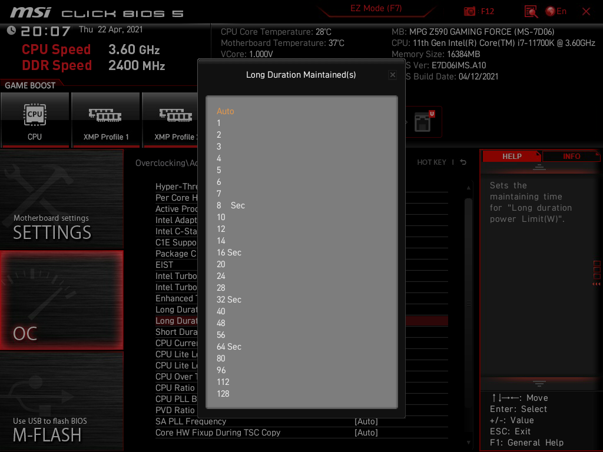Open the BIOS search icon
Screen dimensions: 603x452
pyautogui.click(x=531, y=12)
